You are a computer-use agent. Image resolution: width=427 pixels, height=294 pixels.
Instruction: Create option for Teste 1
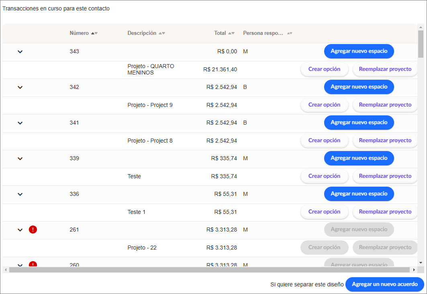tap(324, 212)
